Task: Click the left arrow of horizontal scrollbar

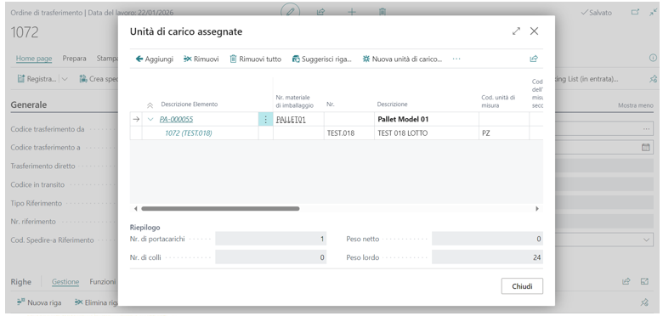Action: [136, 209]
